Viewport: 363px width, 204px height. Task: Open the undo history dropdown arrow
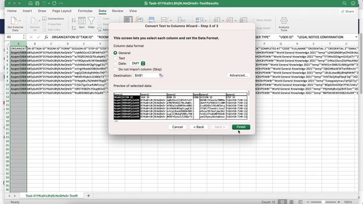[x=49, y=3]
